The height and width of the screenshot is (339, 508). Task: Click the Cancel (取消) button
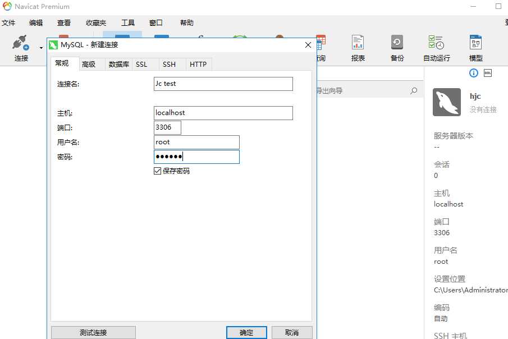tap(292, 332)
